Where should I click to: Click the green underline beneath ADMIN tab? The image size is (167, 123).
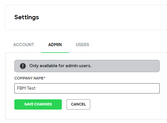55,53
